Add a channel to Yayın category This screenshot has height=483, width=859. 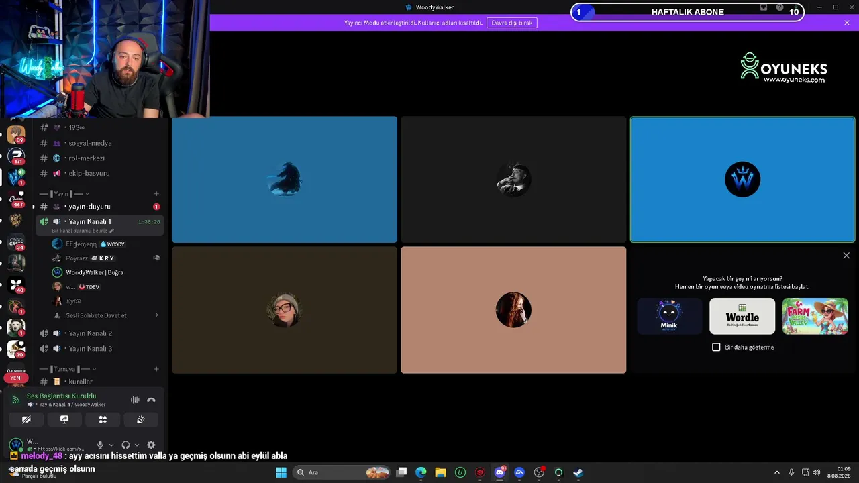pyautogui.click(x=156, y=194)
